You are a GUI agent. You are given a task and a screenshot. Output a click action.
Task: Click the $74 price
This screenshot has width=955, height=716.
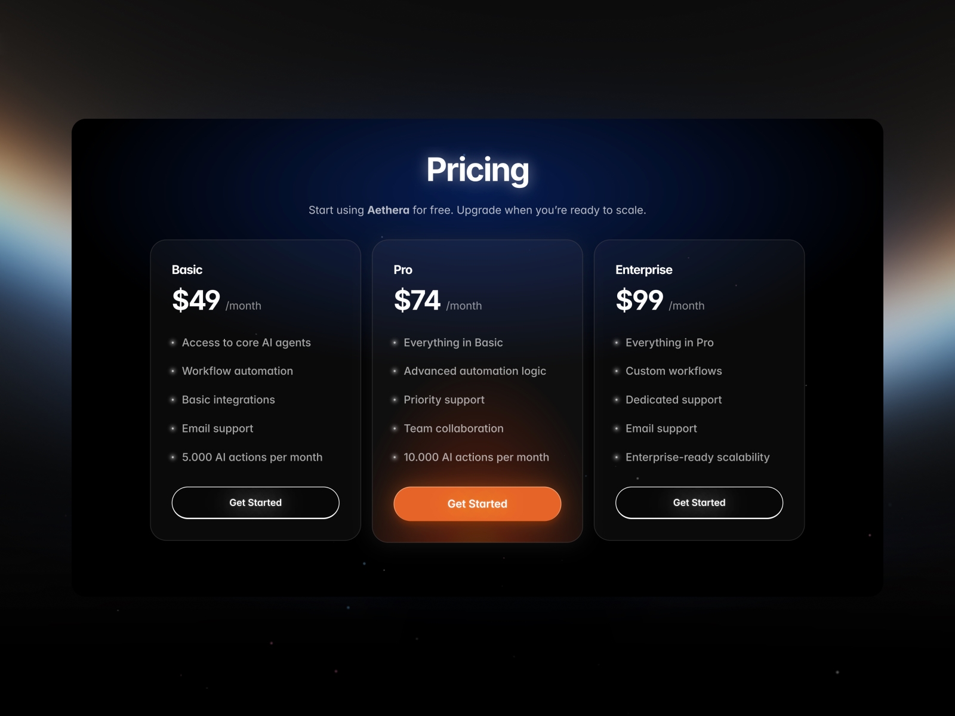coord(417,300)
